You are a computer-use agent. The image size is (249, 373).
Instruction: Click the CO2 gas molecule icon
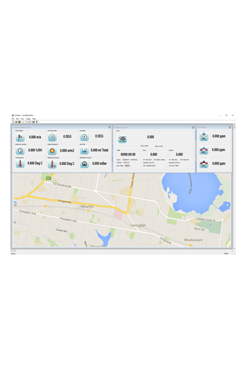tap(204, 164)
